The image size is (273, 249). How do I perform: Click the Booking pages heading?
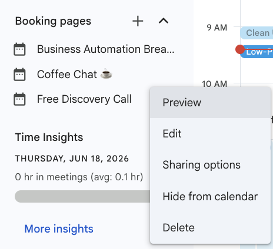pyautogui.click(x=53, y=21)
